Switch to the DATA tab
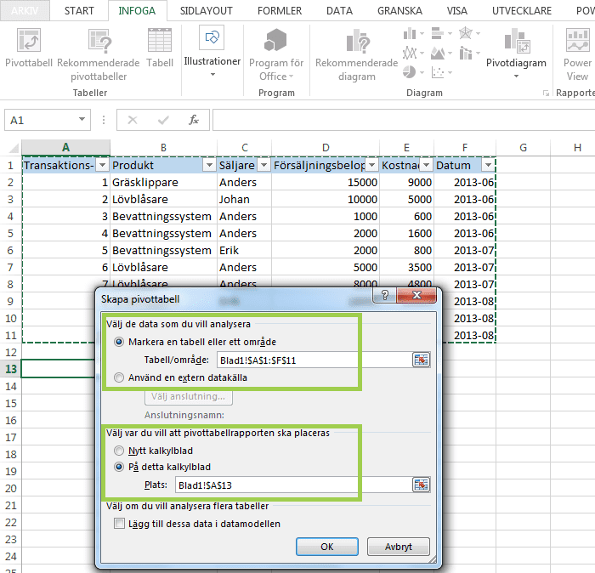Screen dimensions: 595x573 tap(339, 10)
